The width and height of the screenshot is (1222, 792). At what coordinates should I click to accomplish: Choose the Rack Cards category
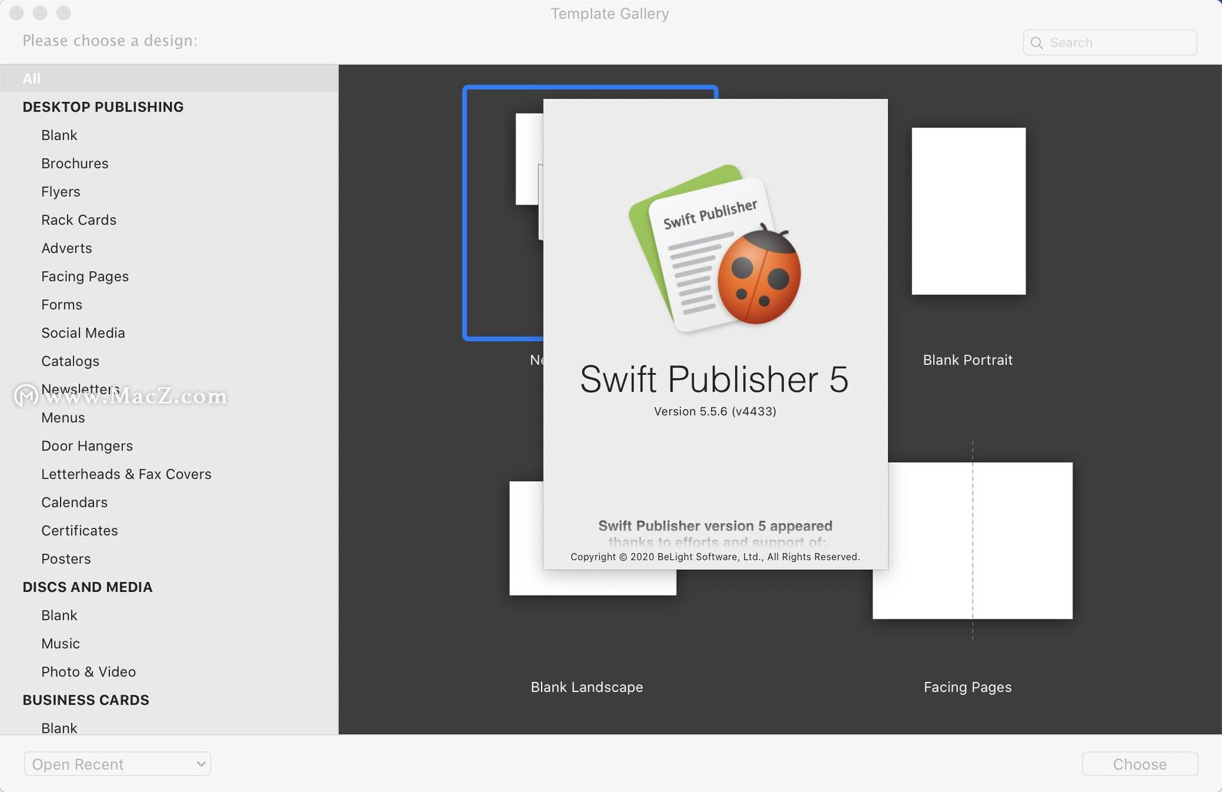point(79,220)
